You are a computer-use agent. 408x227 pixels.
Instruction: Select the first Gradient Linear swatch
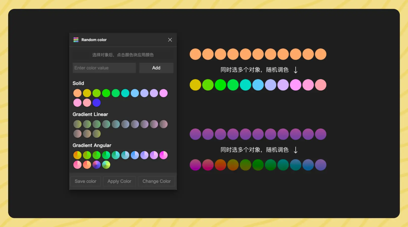tap(77, 124)
